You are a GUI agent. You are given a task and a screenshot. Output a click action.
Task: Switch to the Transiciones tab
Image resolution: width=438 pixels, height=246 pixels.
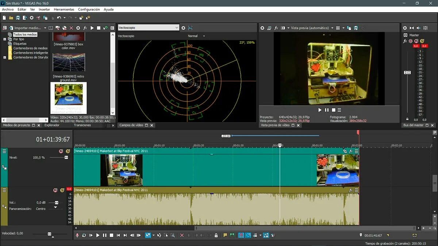[x=82, y=125]
